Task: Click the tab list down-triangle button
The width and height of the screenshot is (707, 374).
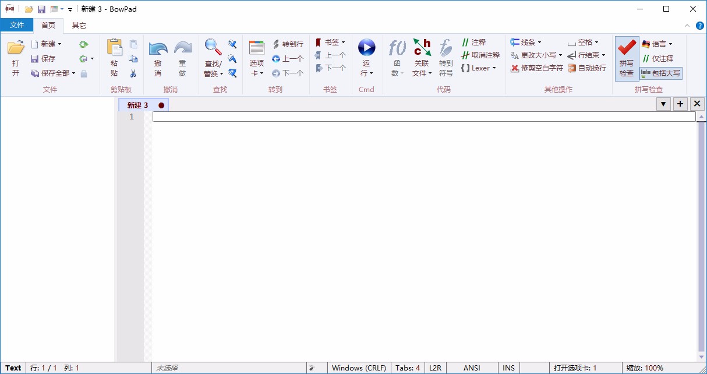Action: (x=663, y=104)
